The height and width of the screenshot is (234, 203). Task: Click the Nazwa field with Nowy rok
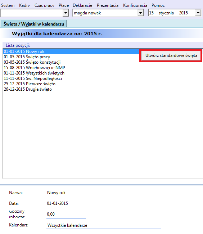tap(106, 193)
